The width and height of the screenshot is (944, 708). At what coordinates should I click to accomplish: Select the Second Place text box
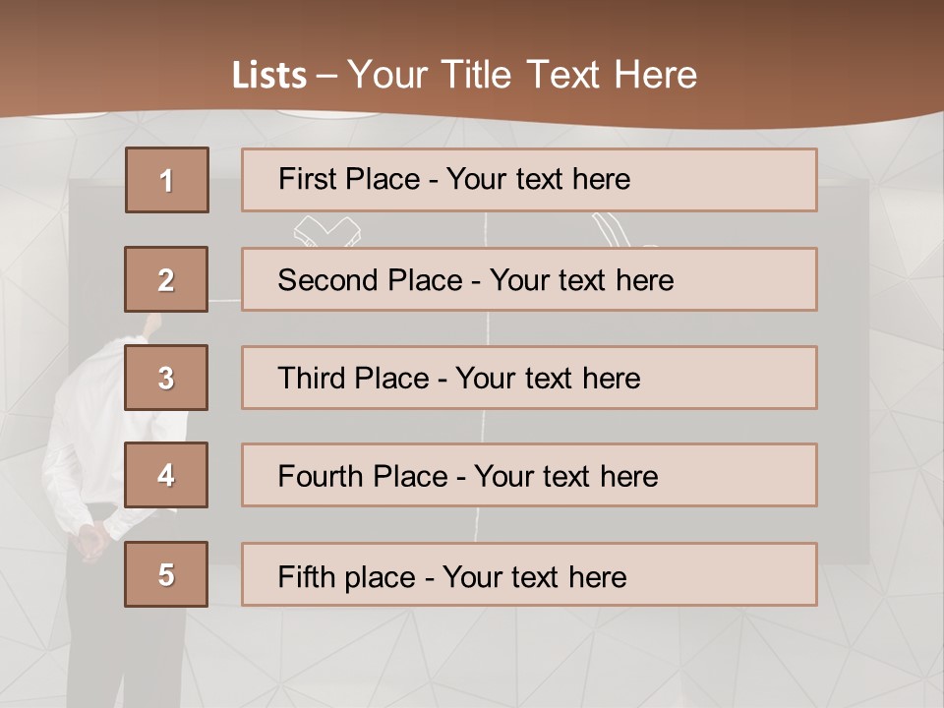click(x=529, y=279)
